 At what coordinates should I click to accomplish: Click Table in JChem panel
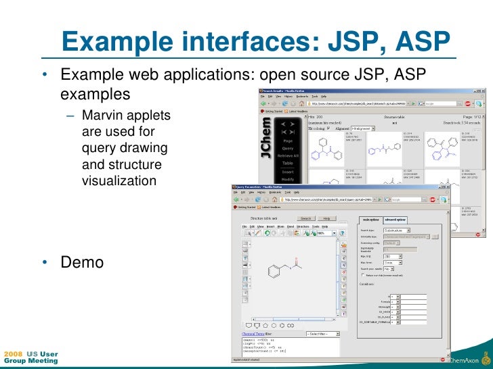288,163
